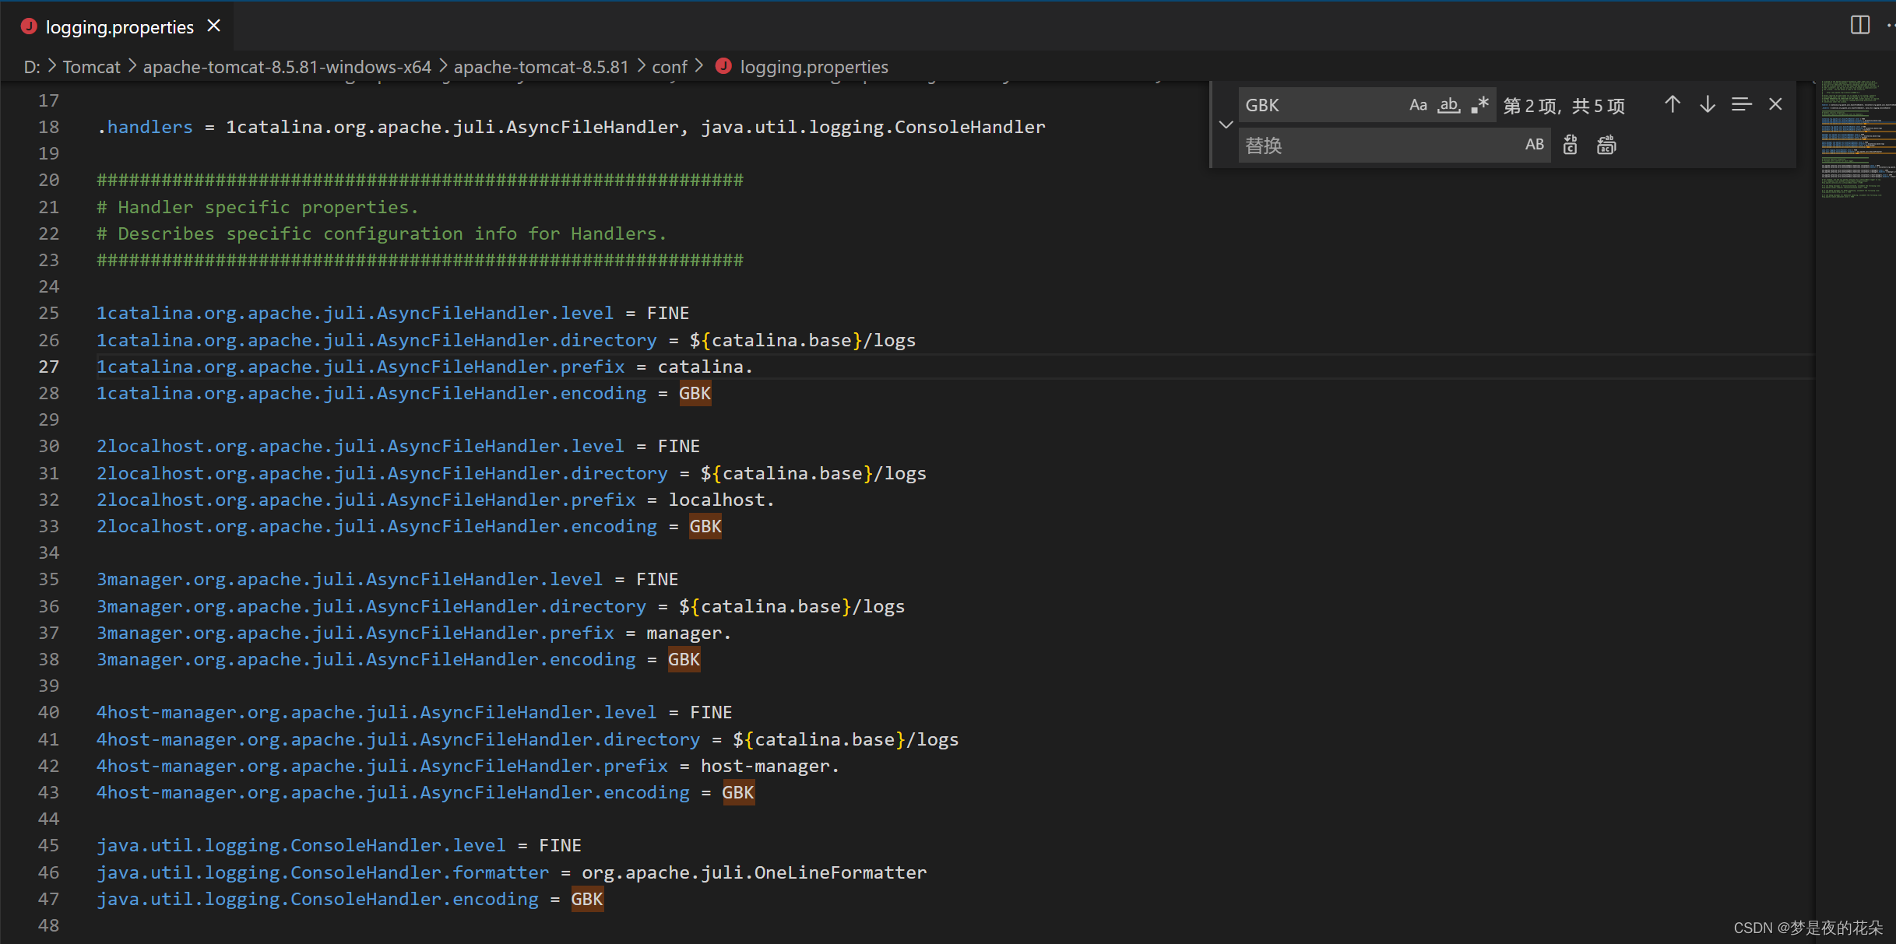Click '# Handler specific properties.' comment
The width and height of the screenshot is (1896, 944).
[258, 207]
